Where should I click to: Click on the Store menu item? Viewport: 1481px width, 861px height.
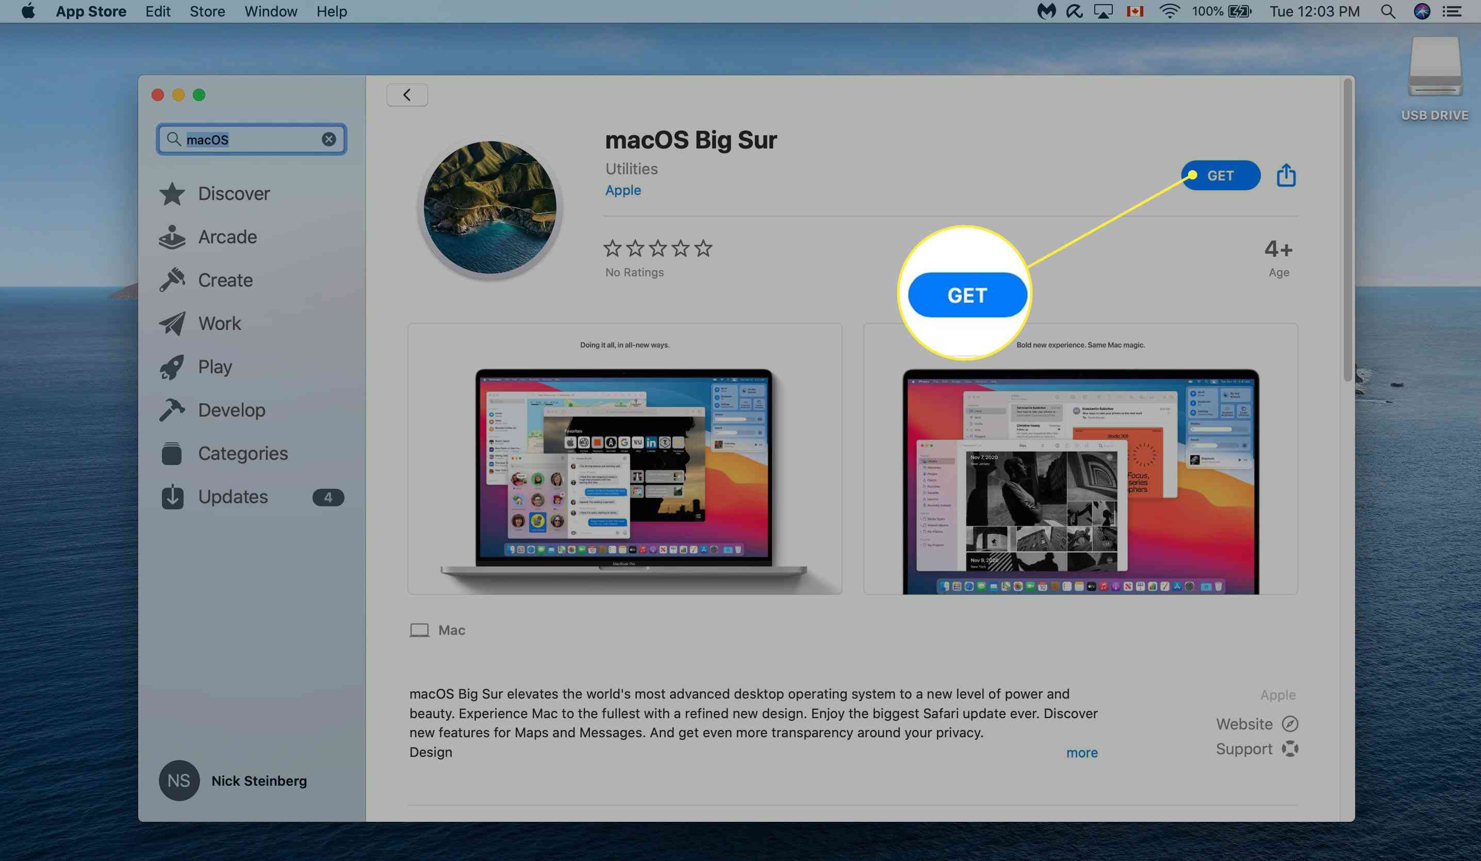[206, 11]
